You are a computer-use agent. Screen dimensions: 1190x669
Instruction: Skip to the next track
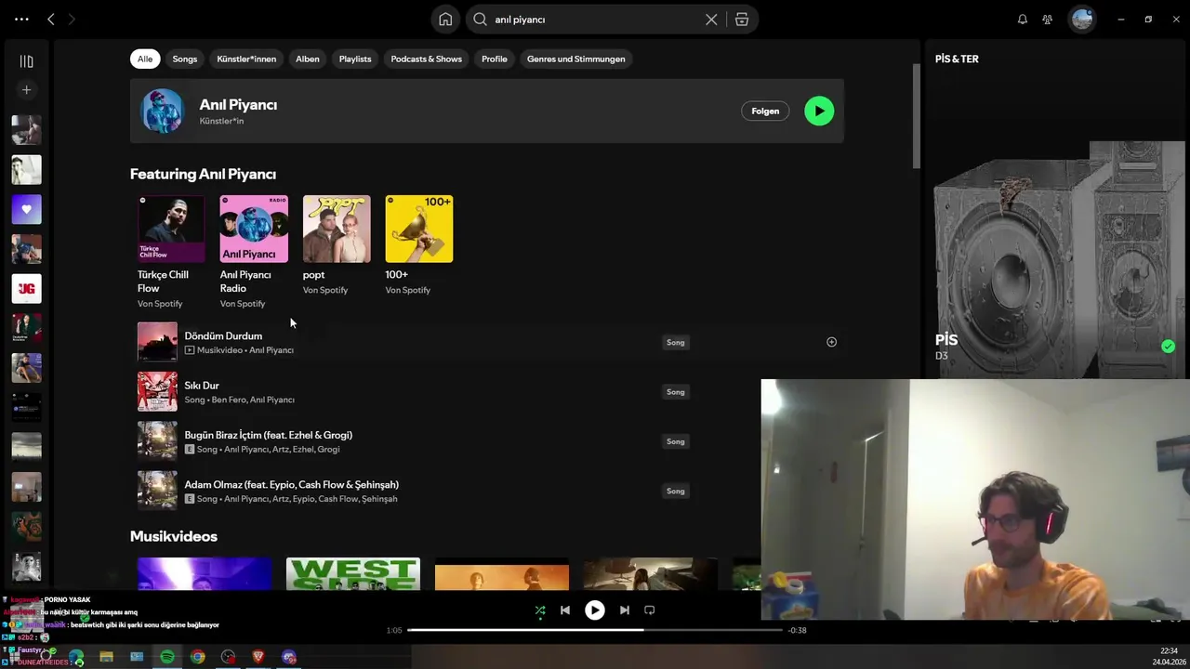coord(624,610)
